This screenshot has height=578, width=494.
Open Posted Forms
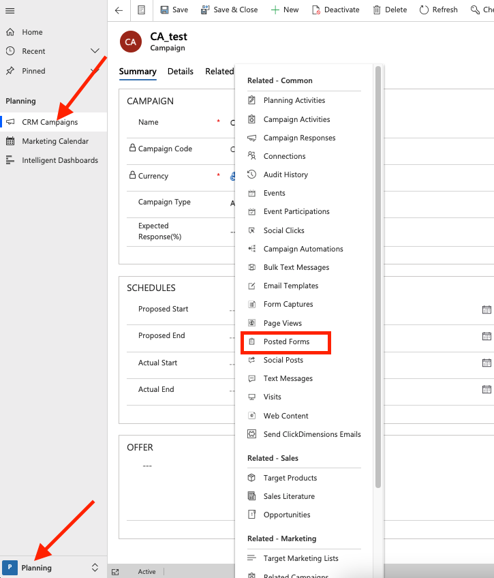tap(286, 341)
